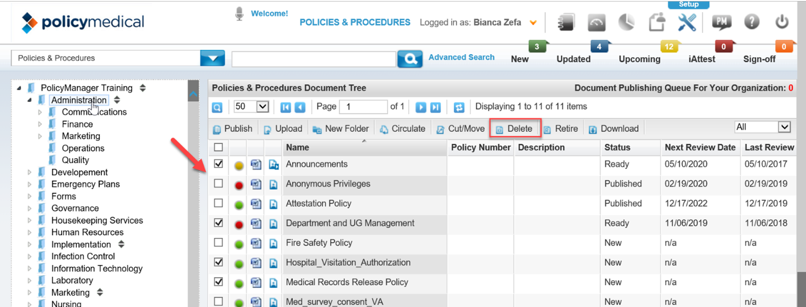Open the Advanced Search link
Viewport: 806px width, 307px height.
(461, 57)
